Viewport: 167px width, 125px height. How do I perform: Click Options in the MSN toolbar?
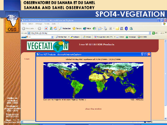click(x=87, y=37)
